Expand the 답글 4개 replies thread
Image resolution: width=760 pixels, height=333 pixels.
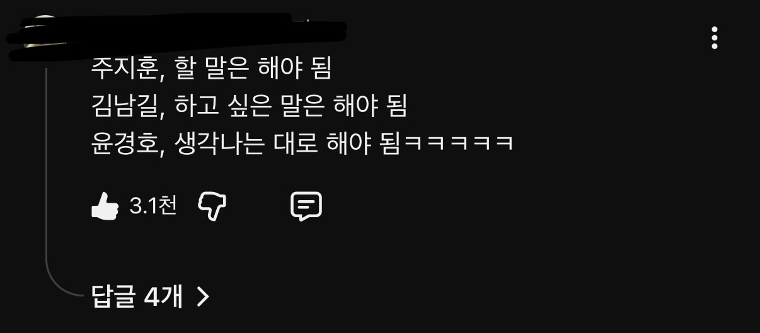pos(150,296)
